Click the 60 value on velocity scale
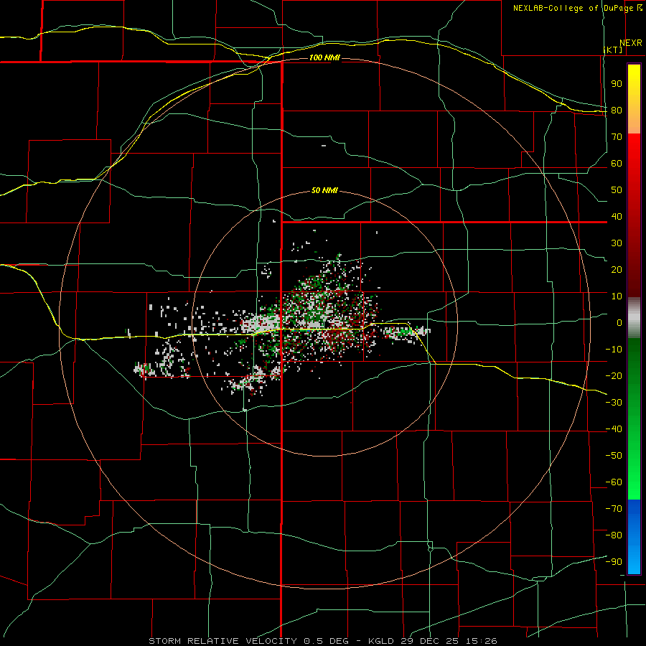This screenshot has height=646, width=646. 617,164
